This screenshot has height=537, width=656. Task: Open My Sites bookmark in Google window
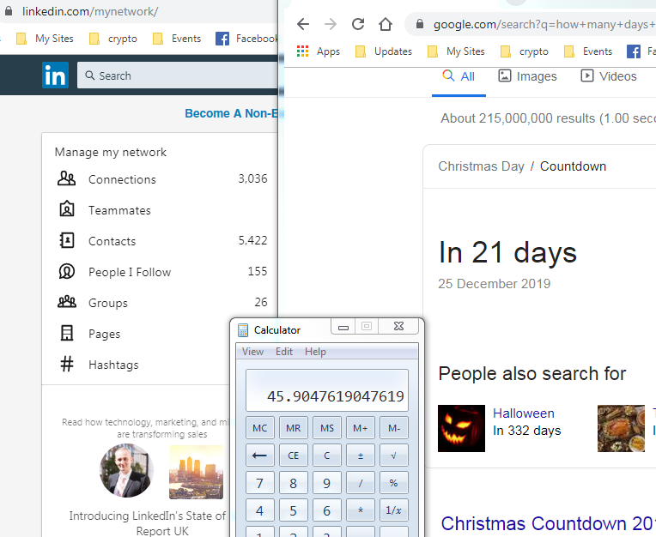(456, 51)
